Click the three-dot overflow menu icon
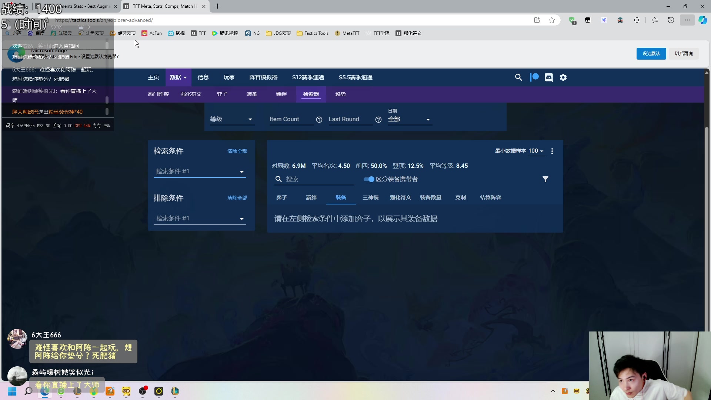711x400 pixels. pos(552,150)
